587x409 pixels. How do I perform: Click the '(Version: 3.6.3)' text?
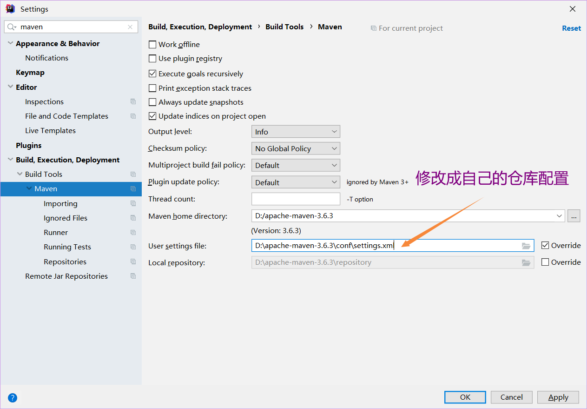[276, 231]
